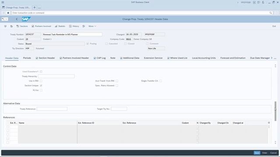Click the Ext. Reference ID column header
The height and width of the screenshot is (157, 280).
99,123
